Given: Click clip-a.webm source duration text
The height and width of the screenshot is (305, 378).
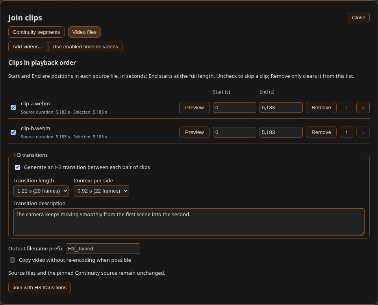Looking at the screenshot, I should [64, 112].
